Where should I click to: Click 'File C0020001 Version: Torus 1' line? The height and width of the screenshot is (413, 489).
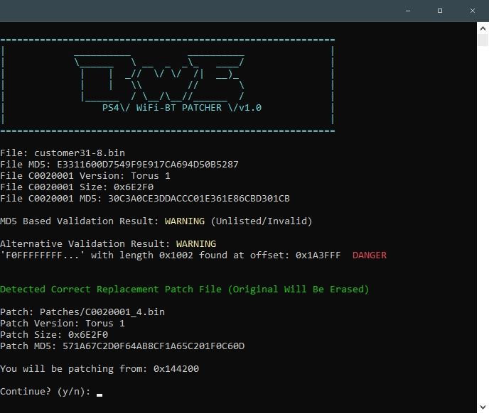(85, 176)
